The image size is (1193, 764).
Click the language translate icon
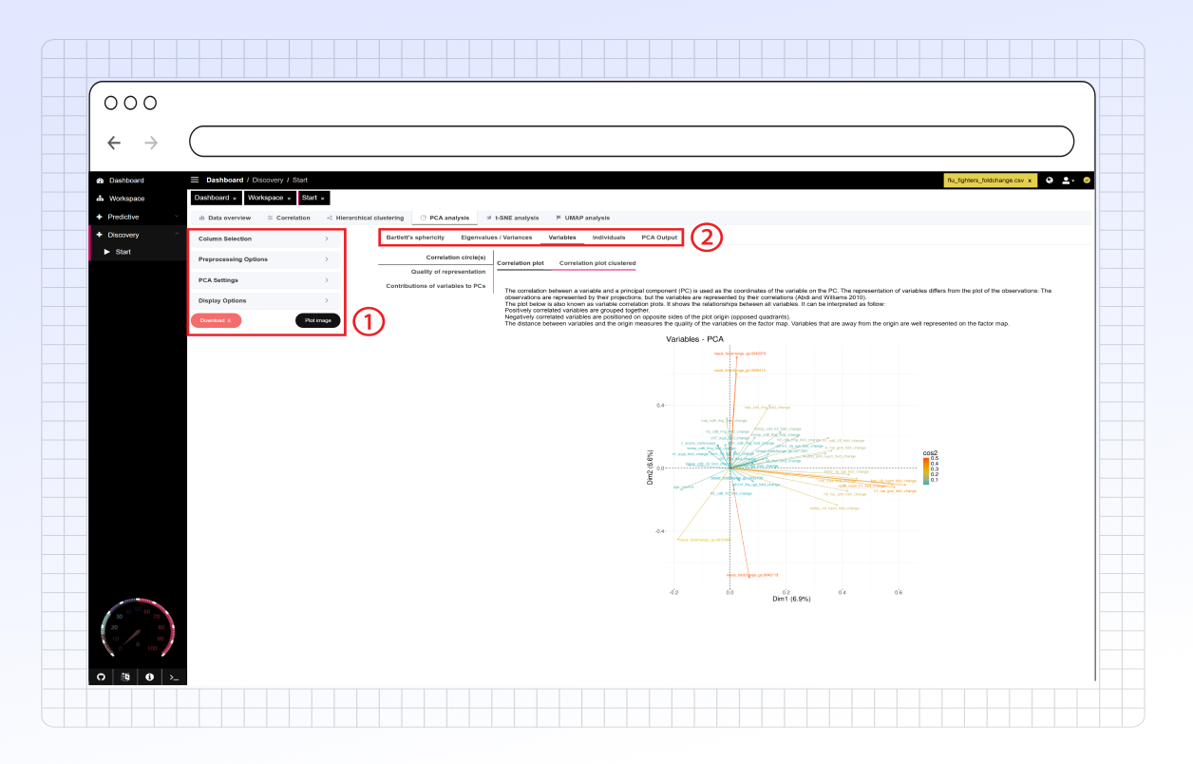tap(125, 677)
